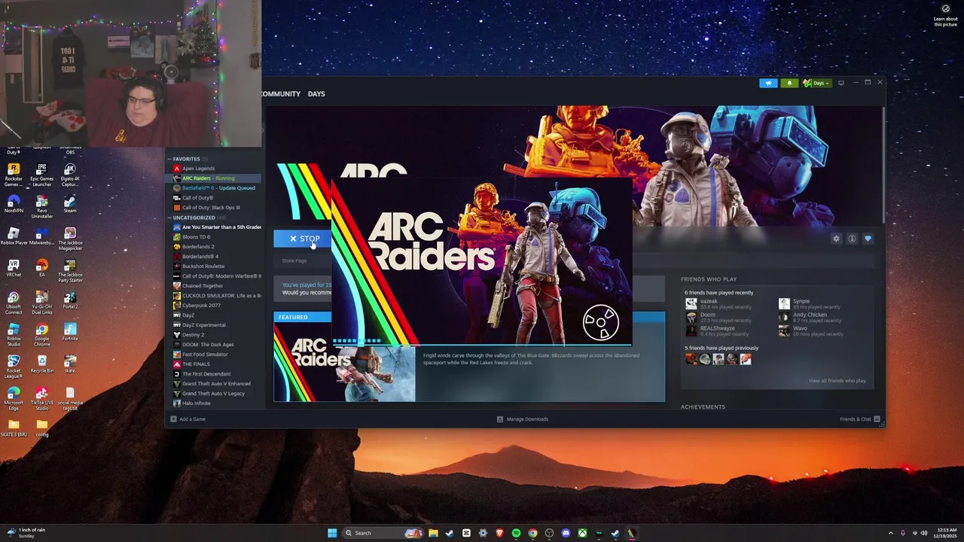
Task: Open Steam announcements megaphone button
Action: click(768, 83)
